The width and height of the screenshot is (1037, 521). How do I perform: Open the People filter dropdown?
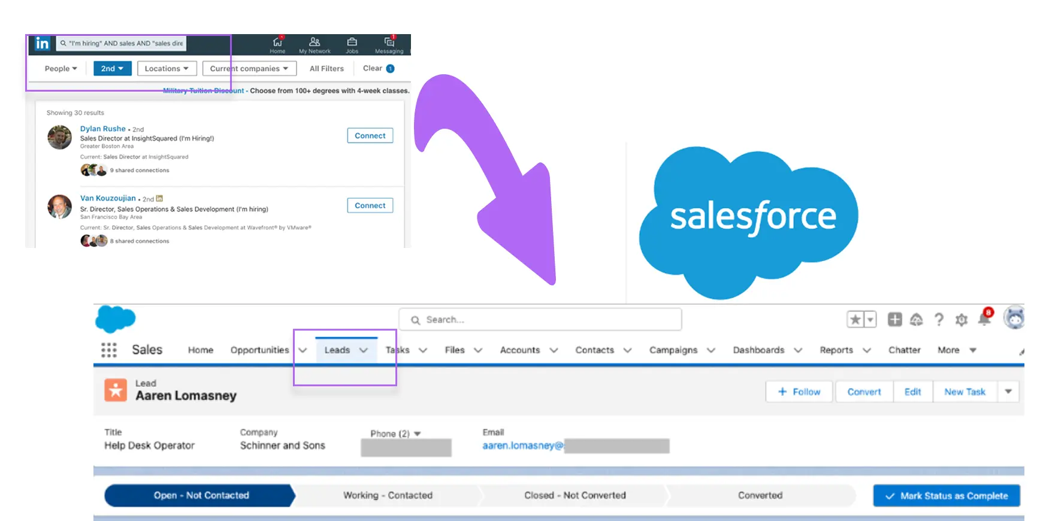(x=61, y=69)
